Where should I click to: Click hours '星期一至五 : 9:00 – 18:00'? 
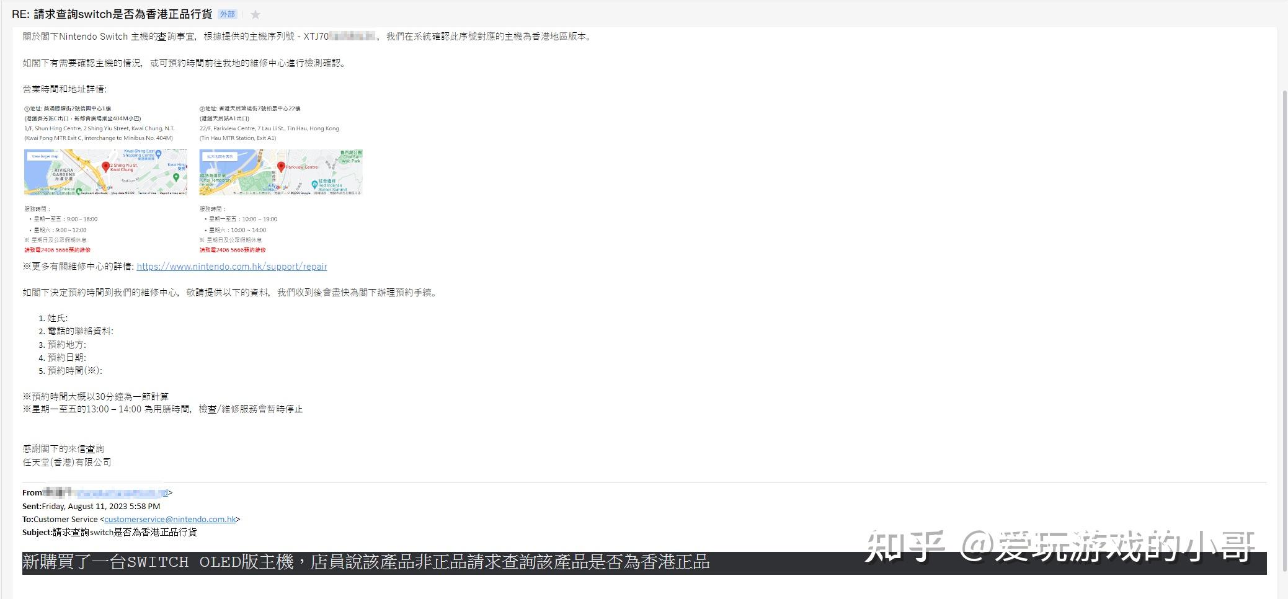tap(66, 219)
